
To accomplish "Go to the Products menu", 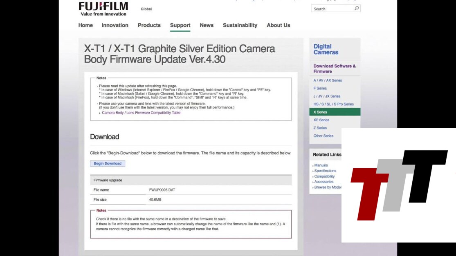I will click(x=149, y=25).
